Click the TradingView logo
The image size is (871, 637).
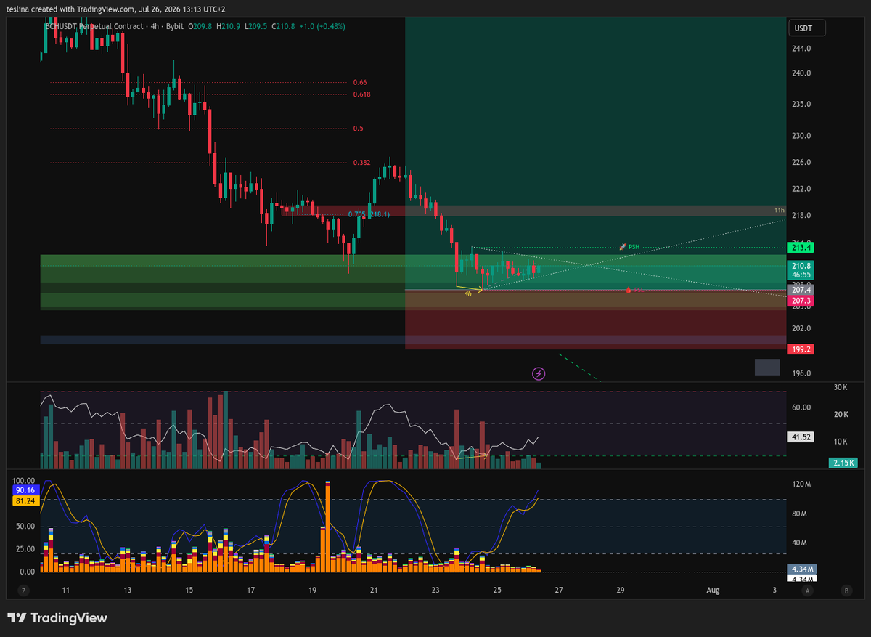point(57,618)
